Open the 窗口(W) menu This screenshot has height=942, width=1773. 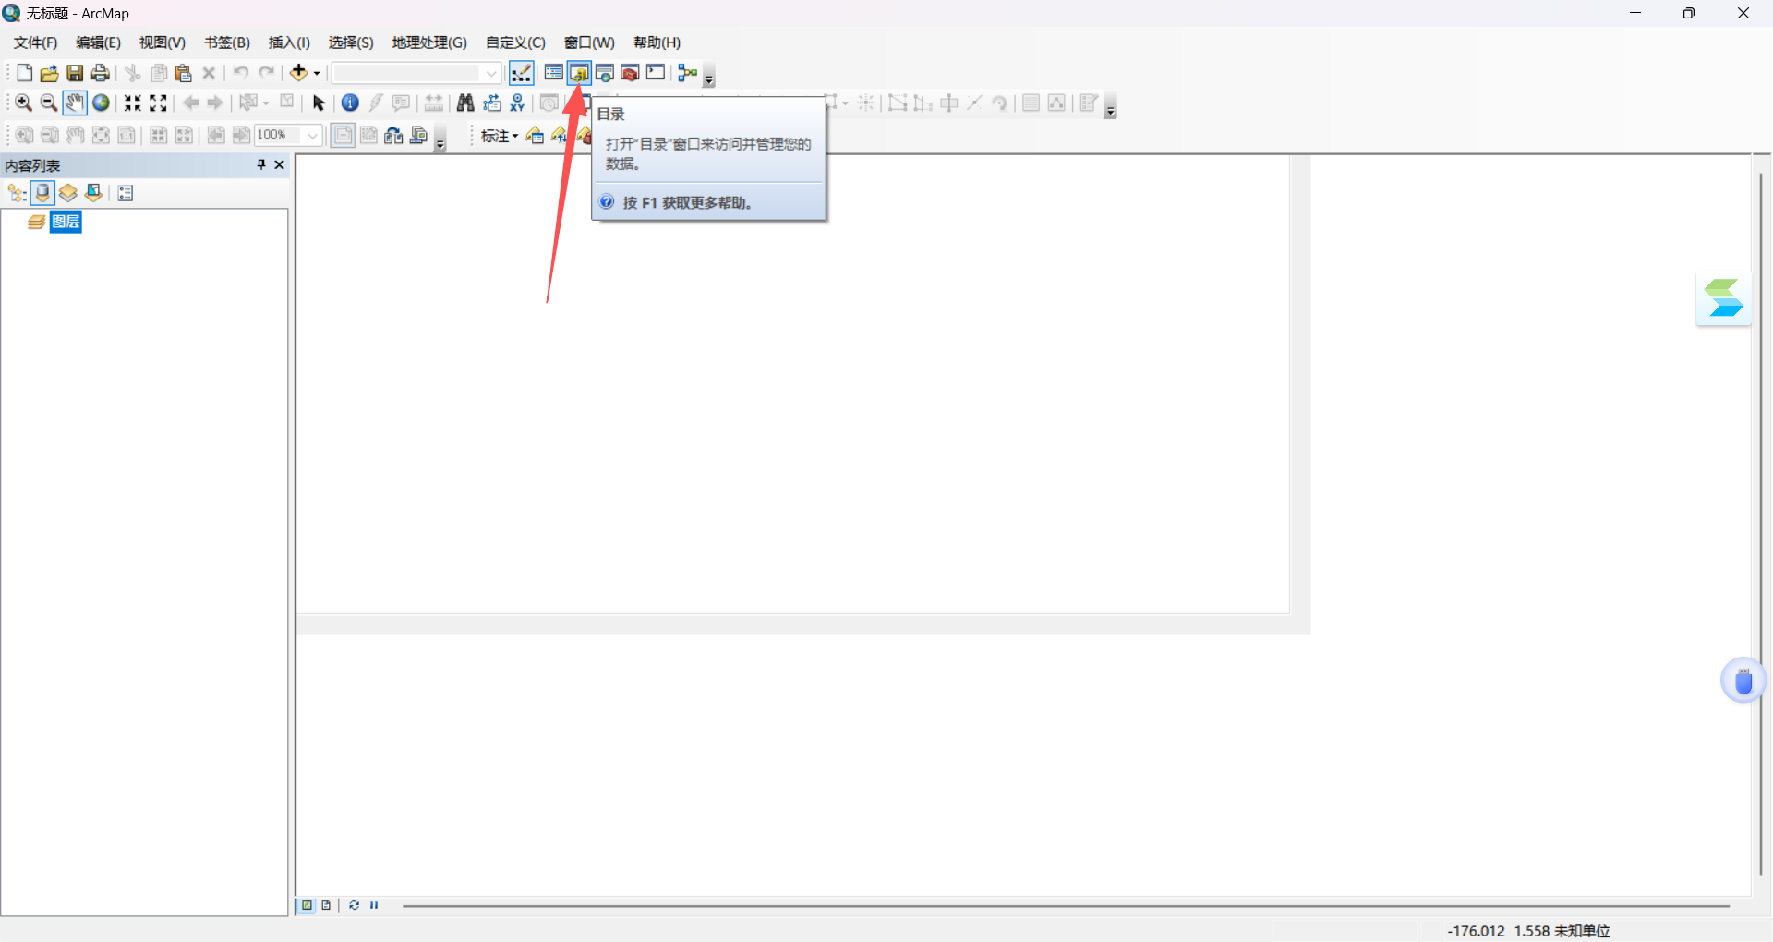(x=589, y=42)
